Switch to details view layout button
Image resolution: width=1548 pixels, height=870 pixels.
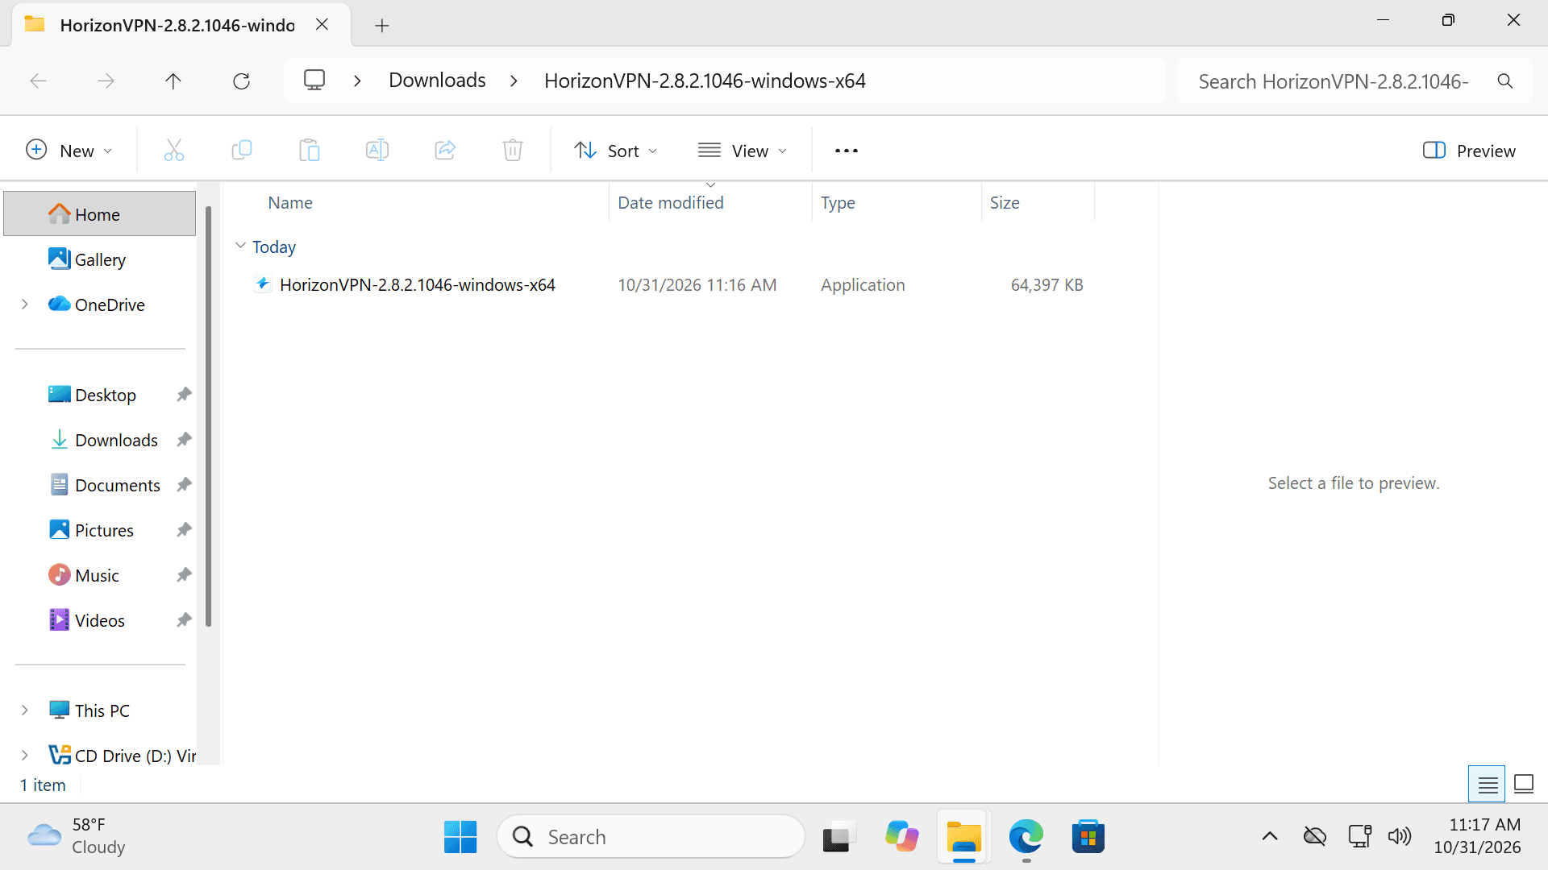1487,785
